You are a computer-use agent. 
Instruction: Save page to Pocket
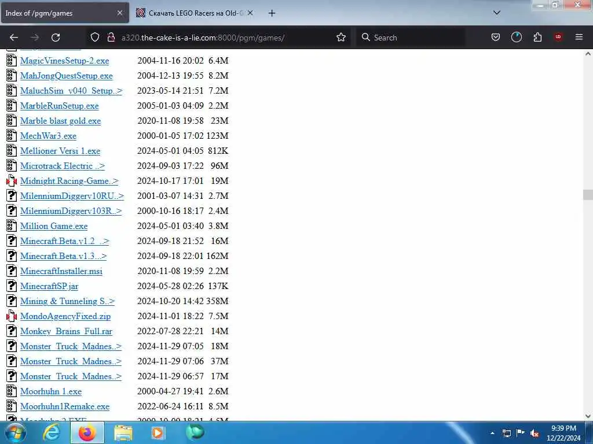pyautogui.click(x=496, y=38)
